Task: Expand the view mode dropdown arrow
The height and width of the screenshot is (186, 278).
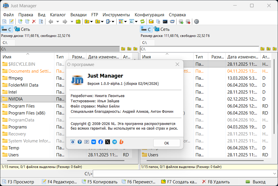Action: [126, 22]
